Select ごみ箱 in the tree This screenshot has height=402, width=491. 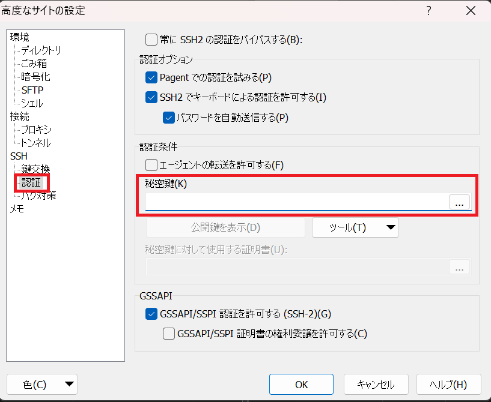[x=34, y=64]
